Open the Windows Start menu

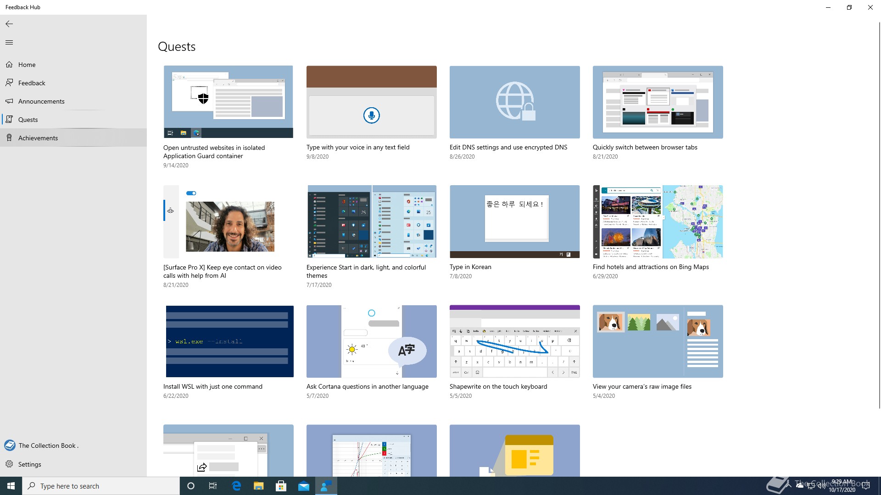coord(11,486)
